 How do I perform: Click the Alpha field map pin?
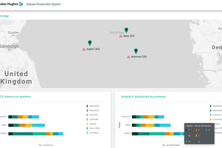(x=90, y=43)
